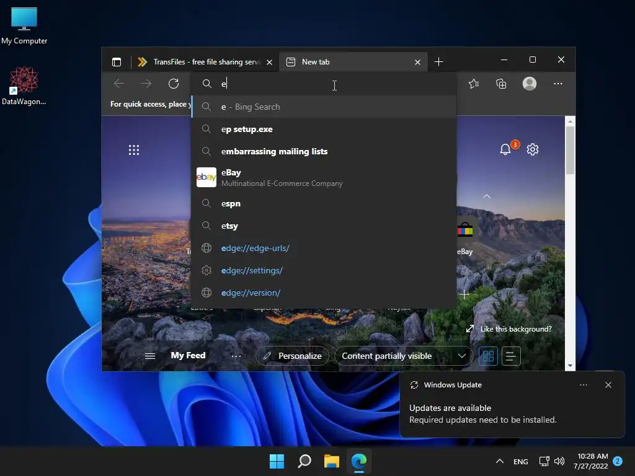Open the Favorites star list icon
The image size is (635, 476).
(x=474, y=84)
